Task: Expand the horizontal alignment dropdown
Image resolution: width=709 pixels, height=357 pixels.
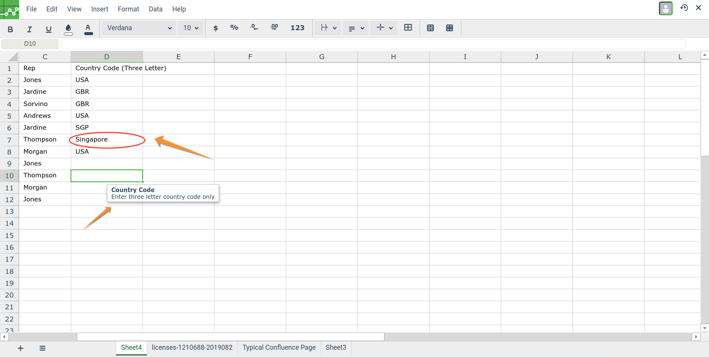Action: pos(356,28)
